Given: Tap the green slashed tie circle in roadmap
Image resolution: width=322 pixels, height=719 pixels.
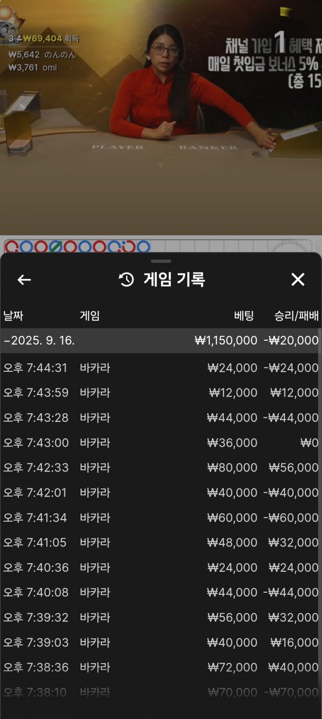Looking at the screenshot, I should [56, 247].
